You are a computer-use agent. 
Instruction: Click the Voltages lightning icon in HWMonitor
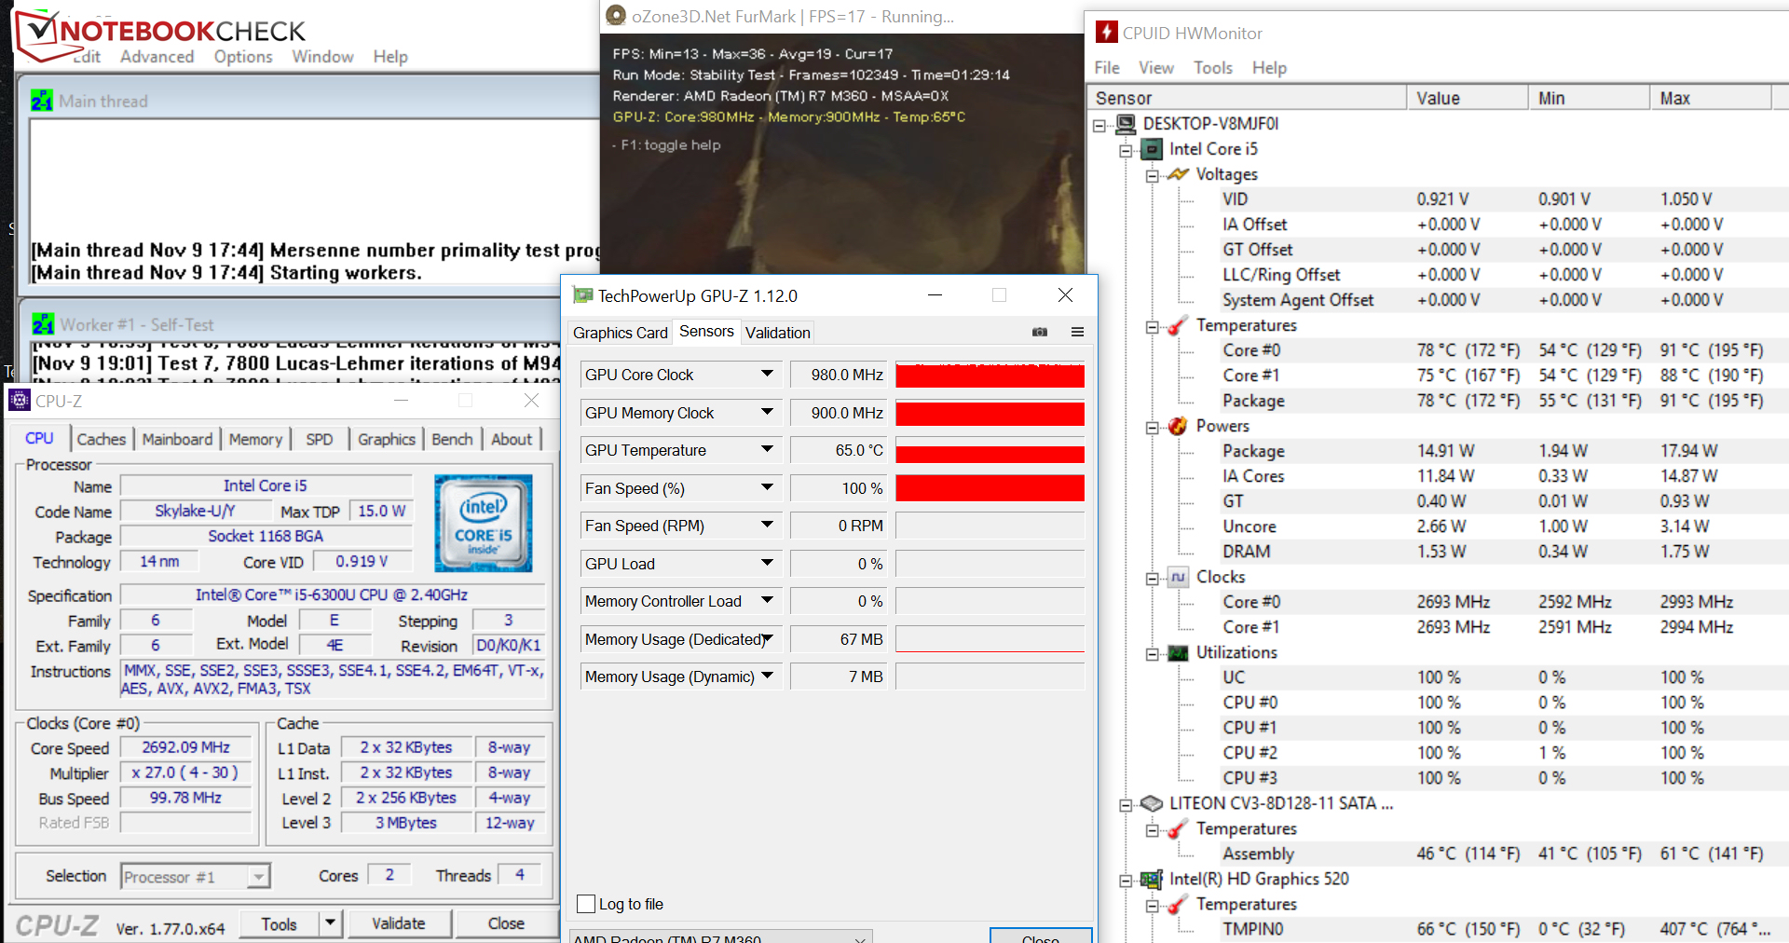1179,174
